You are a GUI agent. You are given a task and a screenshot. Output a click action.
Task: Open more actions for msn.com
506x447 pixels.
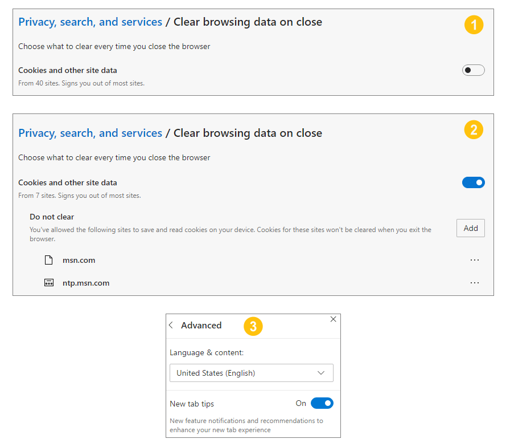[475, 260]
